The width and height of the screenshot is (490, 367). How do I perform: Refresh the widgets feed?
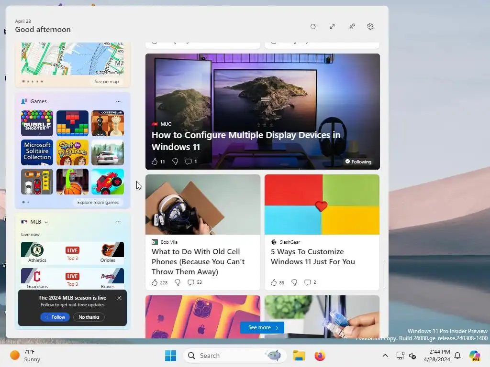tap(313, 27)
